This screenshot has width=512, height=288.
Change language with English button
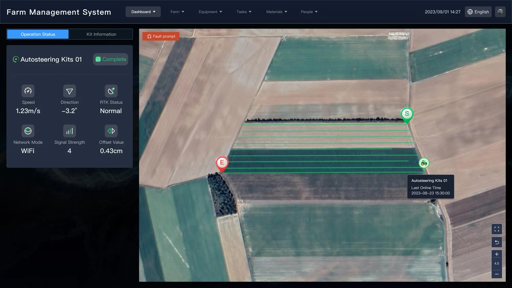tap(478, 12)
